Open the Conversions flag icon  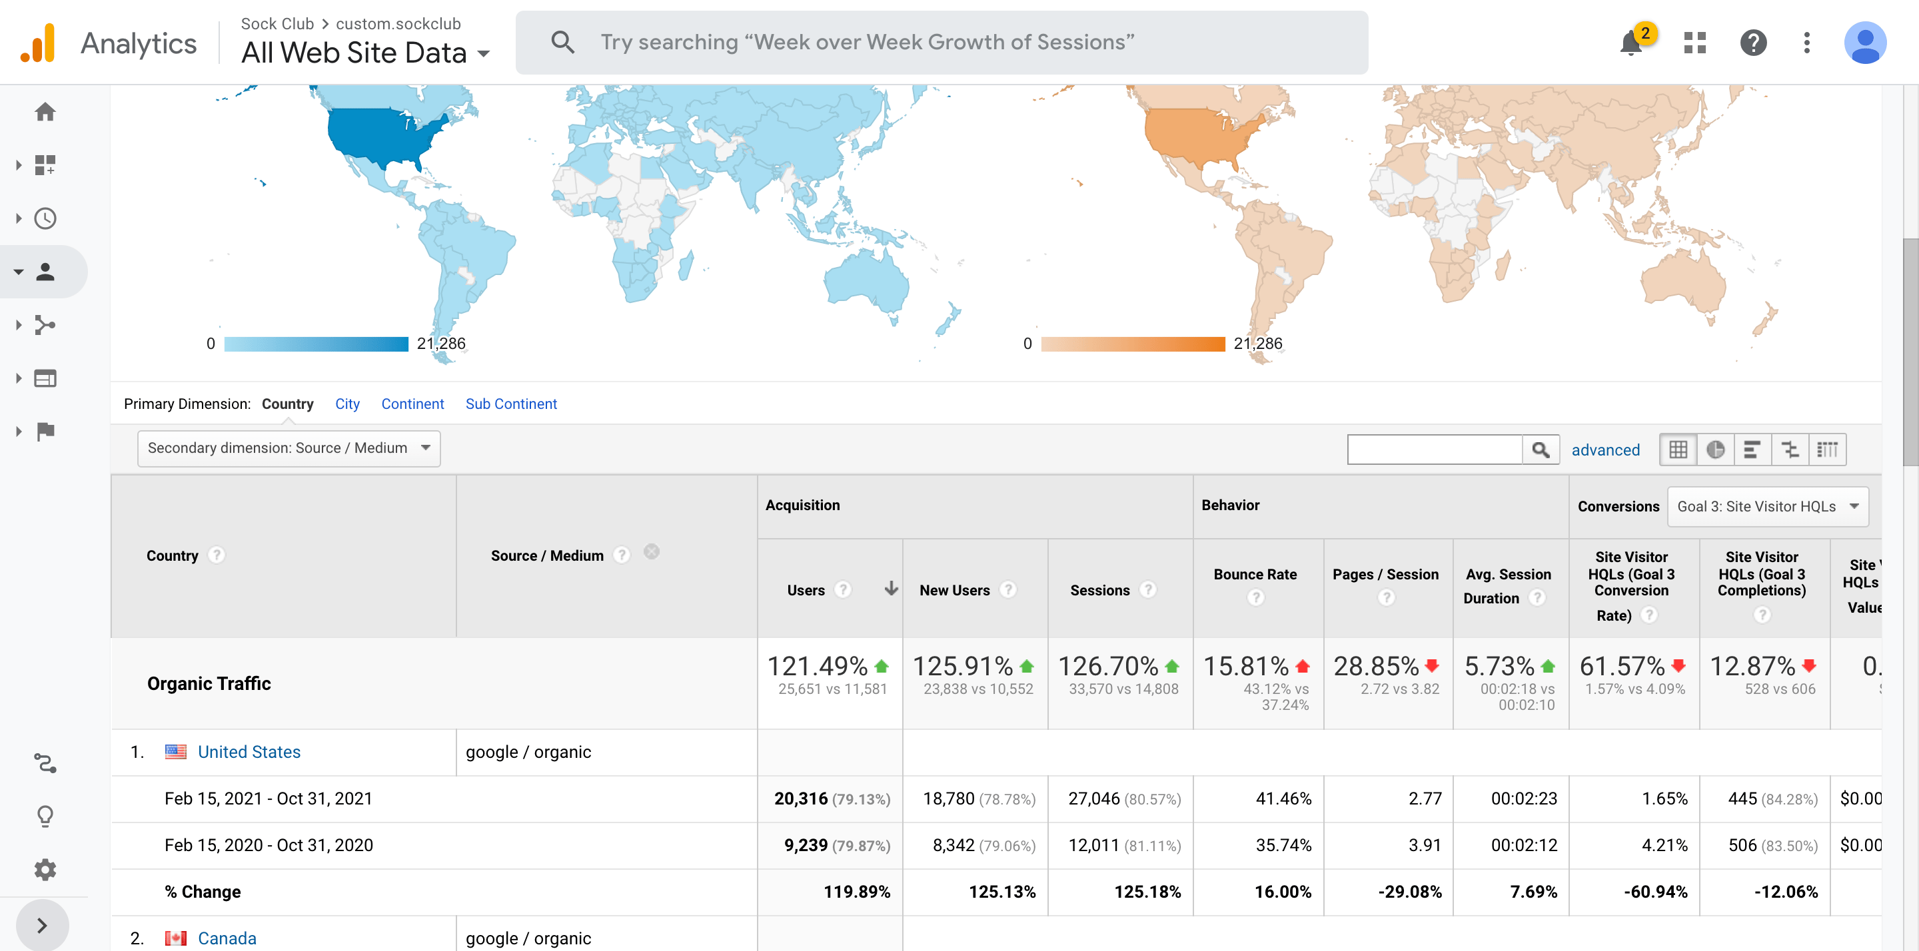45,431
